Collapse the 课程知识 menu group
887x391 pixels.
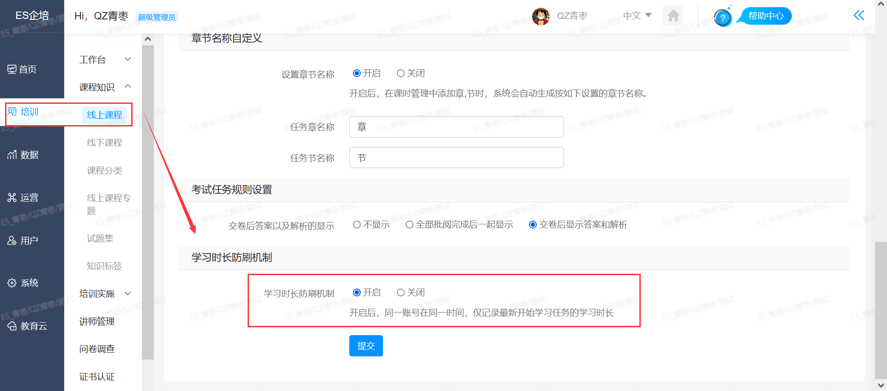(105, 87)
